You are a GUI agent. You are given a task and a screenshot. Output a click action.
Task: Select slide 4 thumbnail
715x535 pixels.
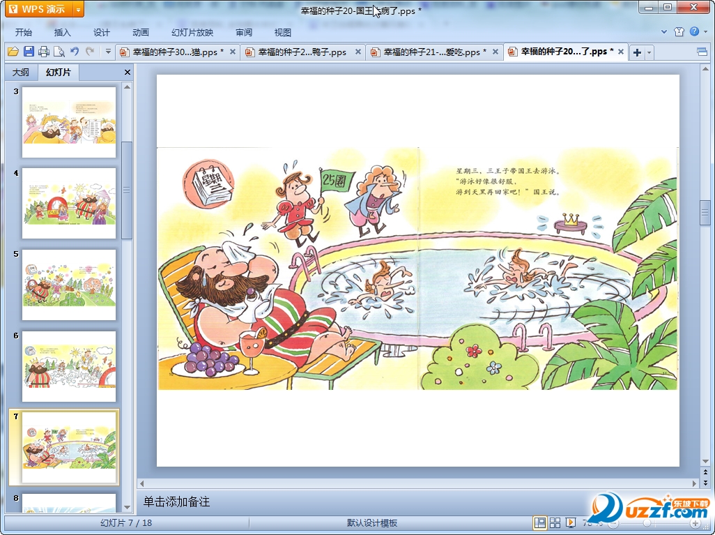(69, 203)
